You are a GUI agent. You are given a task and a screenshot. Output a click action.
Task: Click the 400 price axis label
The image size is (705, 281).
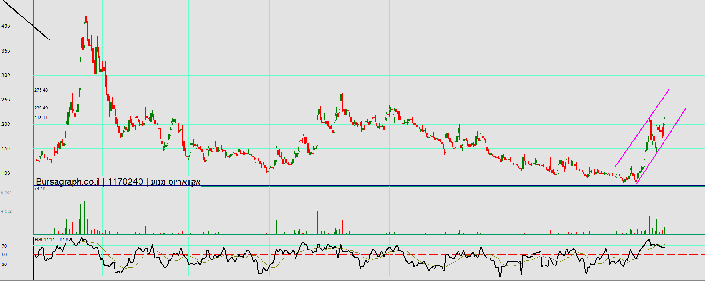6,26
